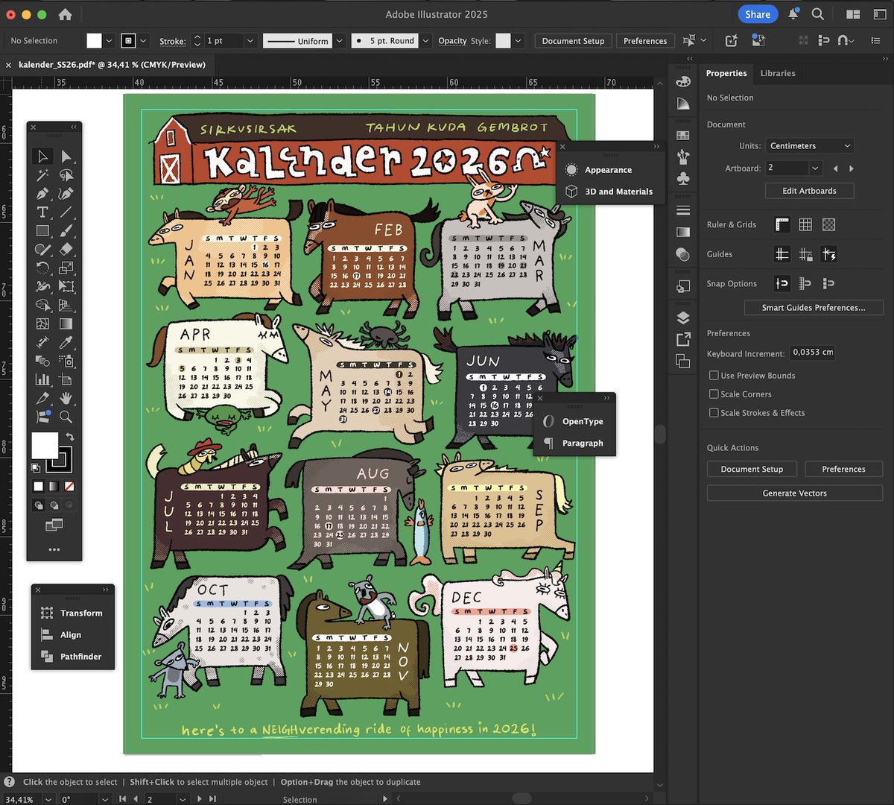Enable Scale Strokes & Effects checkbox
Viewport: 894px width, 805px height.
714,413
